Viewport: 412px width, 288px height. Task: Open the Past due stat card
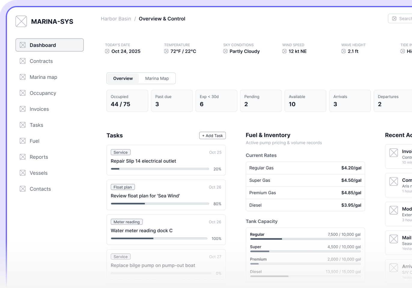172,101
